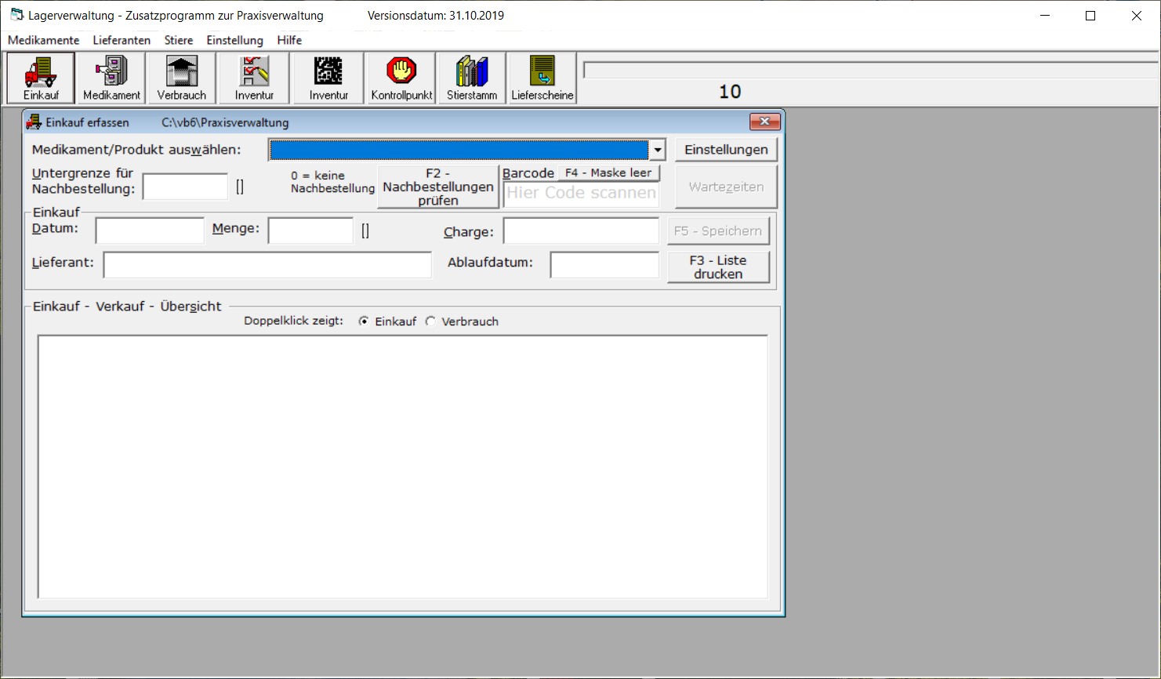The height and width of the screenshot is (679, 1161).
Task: Open the Kontrollpunkt stop-hand icon
Action: [x=401, y=78]
